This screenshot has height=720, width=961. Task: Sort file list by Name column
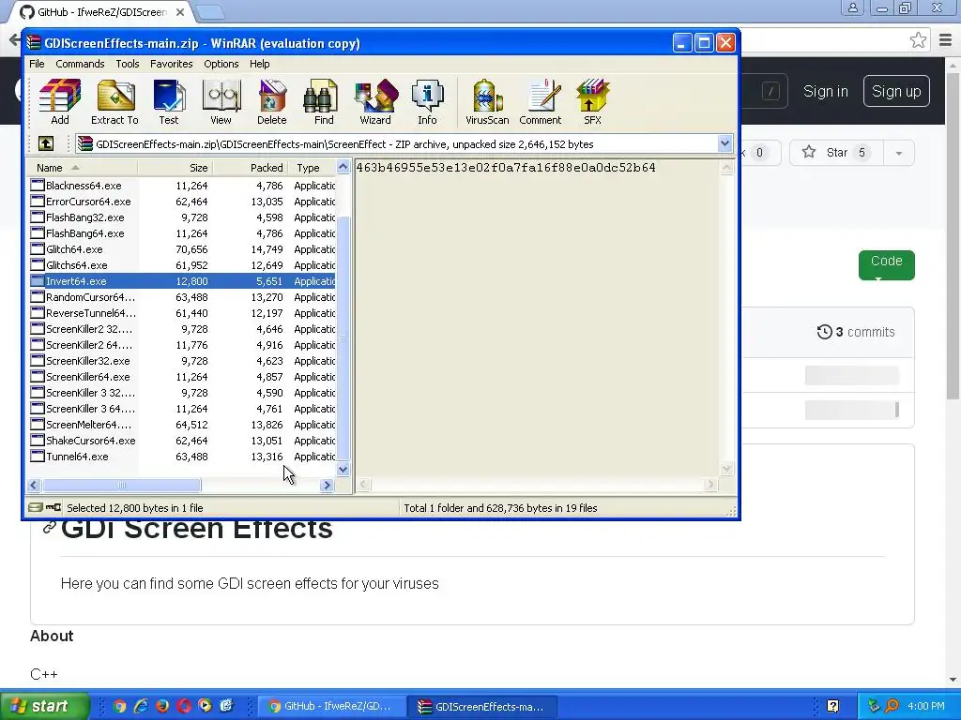(82, 168)
